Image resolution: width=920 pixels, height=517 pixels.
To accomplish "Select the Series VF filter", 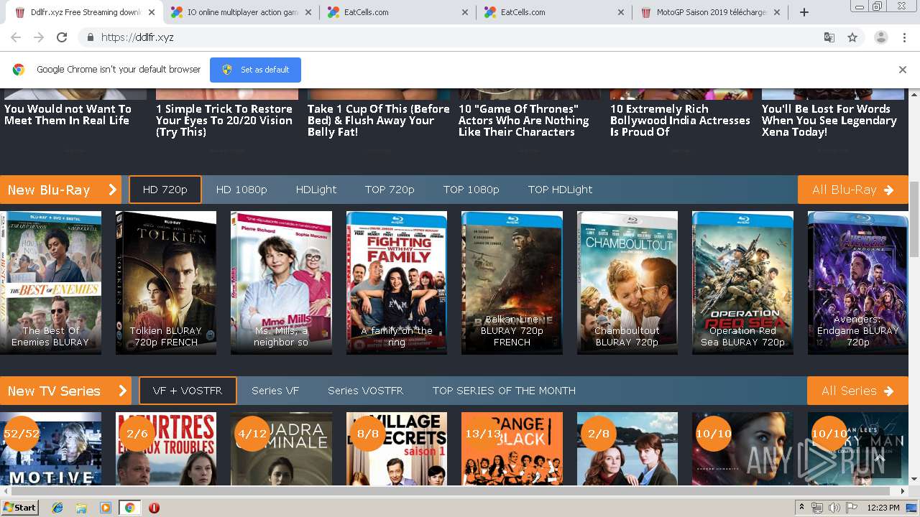I will point(275,391).
